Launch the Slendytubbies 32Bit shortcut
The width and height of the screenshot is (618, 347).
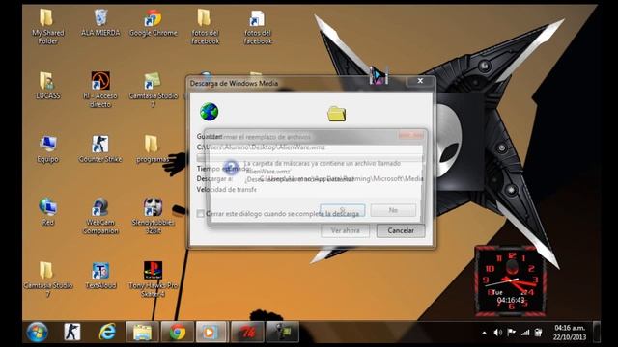click(153, 216)
